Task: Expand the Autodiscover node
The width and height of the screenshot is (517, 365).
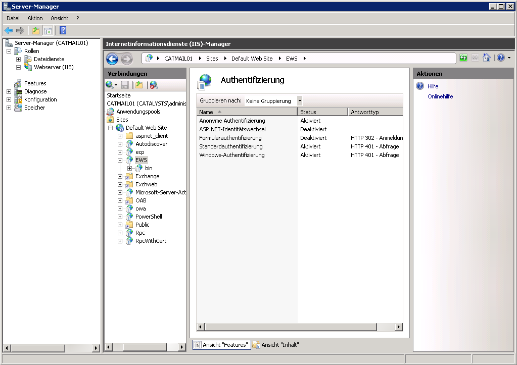Action: (x=120, y=144)
